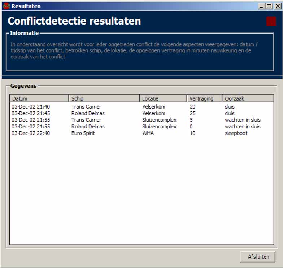Click the WHA location cell

point(148,133)
